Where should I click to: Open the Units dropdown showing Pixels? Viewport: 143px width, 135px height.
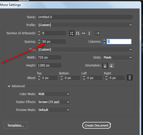coord(118,58)
